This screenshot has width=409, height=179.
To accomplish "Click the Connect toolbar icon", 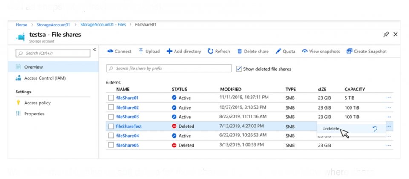I will [110, 52].
